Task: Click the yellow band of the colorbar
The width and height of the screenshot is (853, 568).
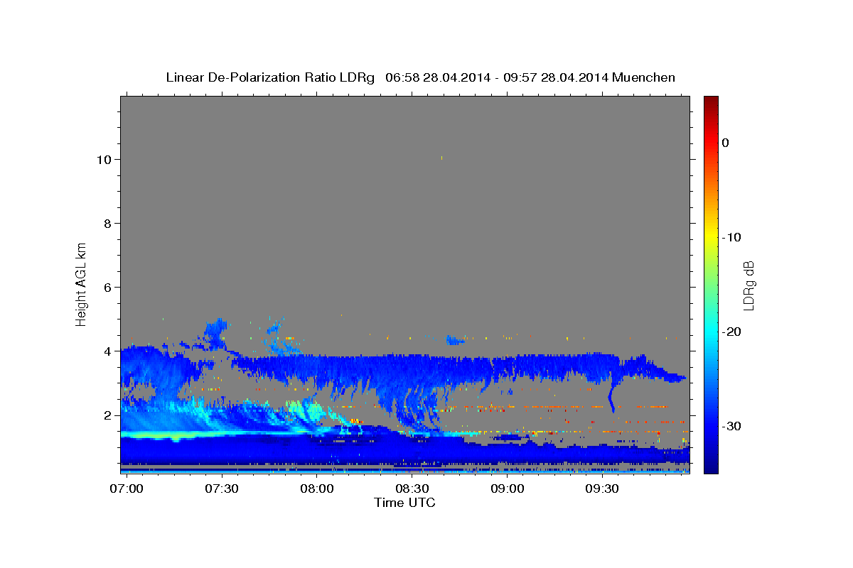Action: click(711, 237)
